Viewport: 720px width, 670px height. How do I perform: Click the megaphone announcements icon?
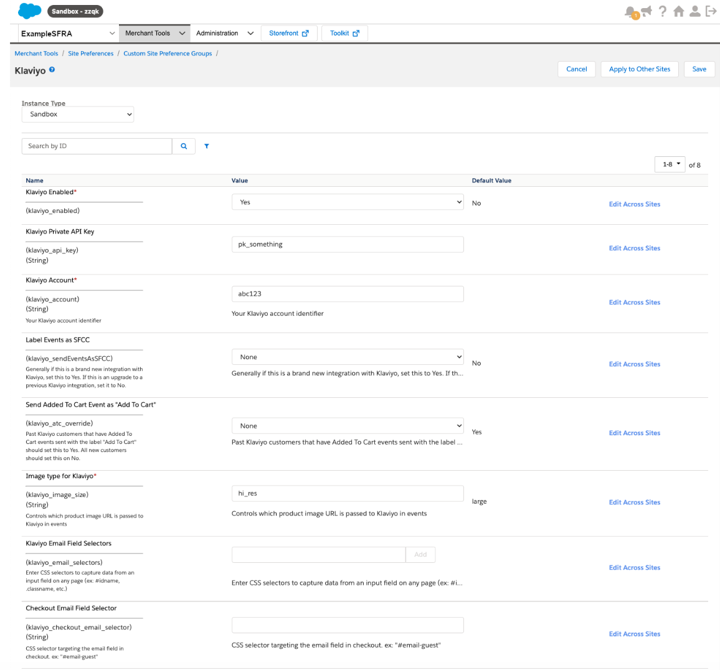(647, 11)
